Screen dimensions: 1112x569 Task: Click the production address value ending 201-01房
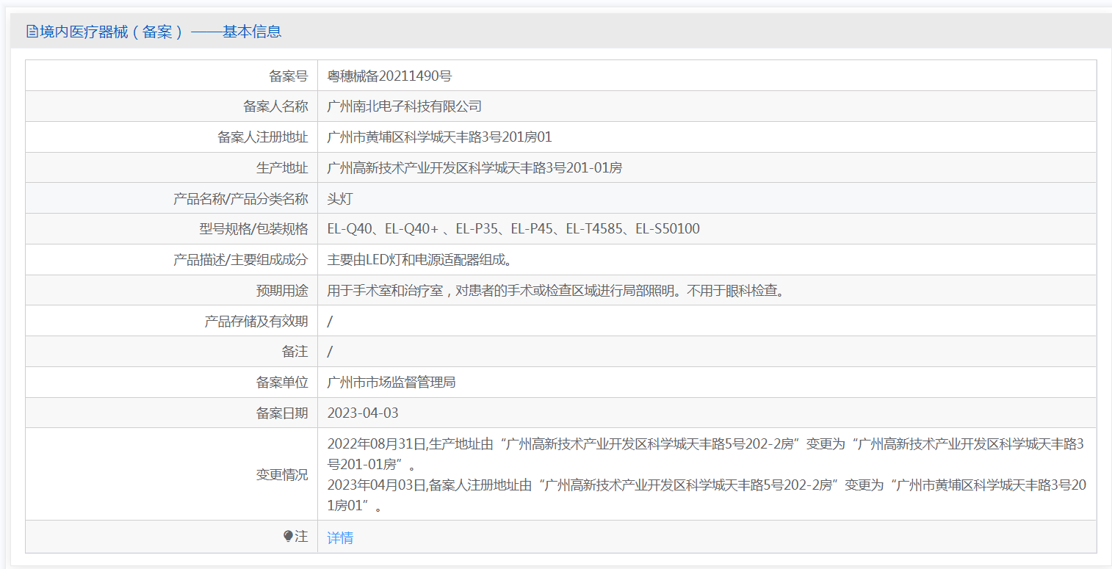474,168
